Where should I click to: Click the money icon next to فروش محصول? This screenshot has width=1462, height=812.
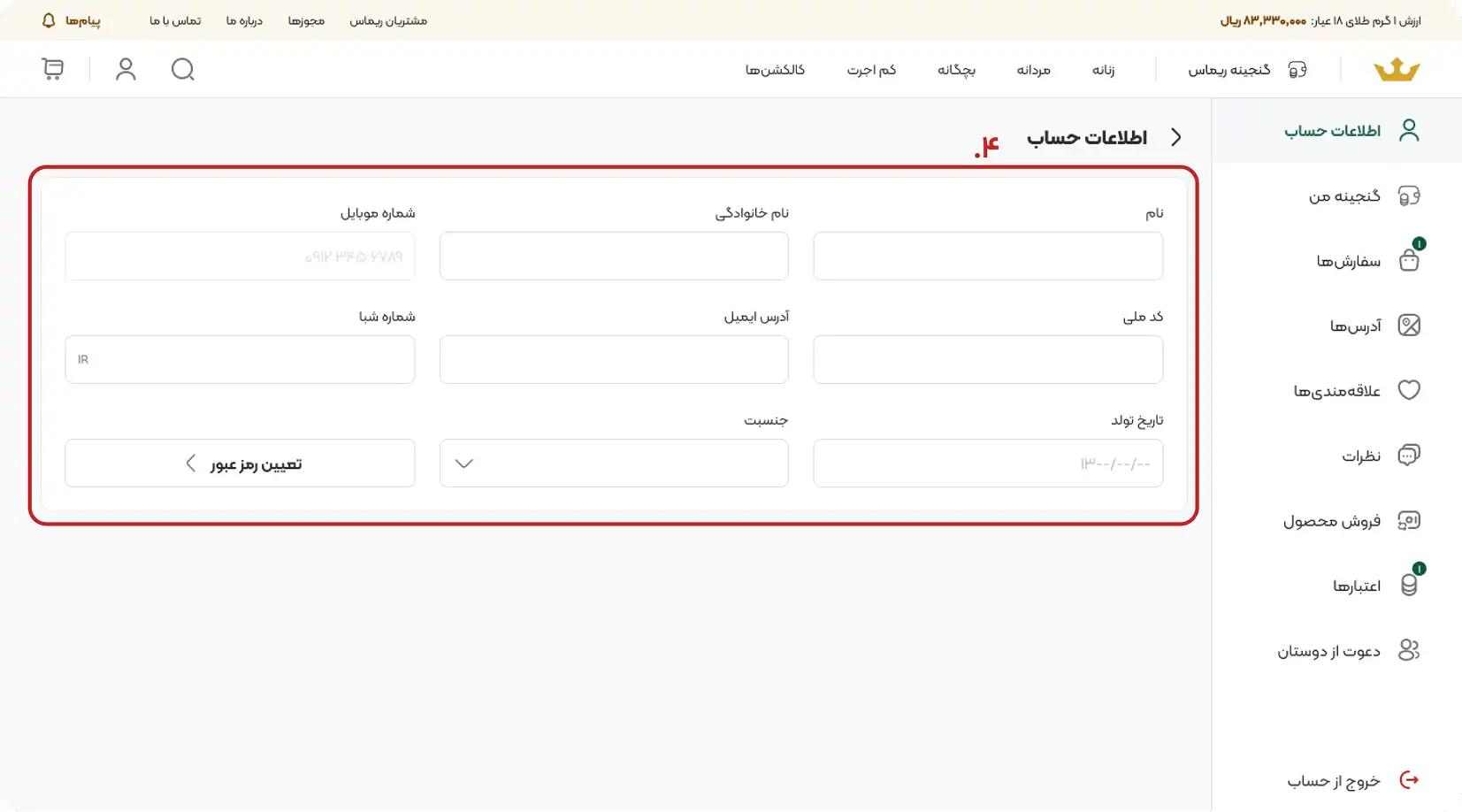pyautogui.click(x=1409, y=520)
